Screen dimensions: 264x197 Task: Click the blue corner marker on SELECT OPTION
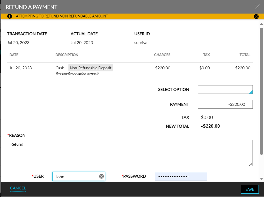[251, 91]
